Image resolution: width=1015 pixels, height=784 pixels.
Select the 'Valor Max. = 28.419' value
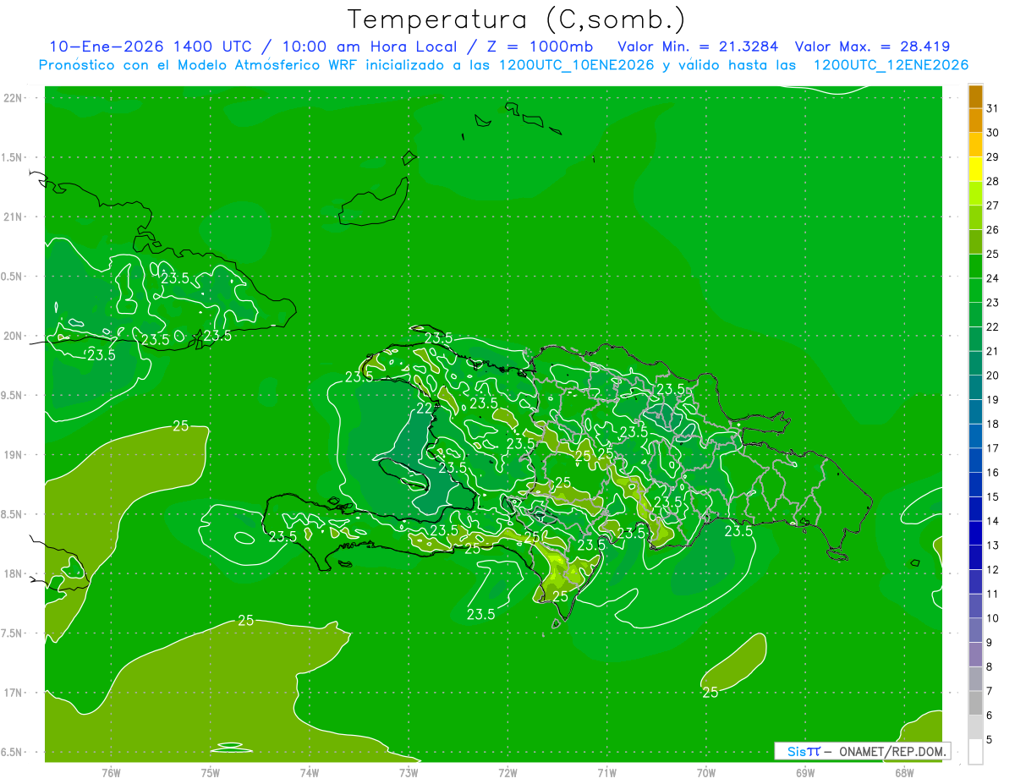pos(872,47)
